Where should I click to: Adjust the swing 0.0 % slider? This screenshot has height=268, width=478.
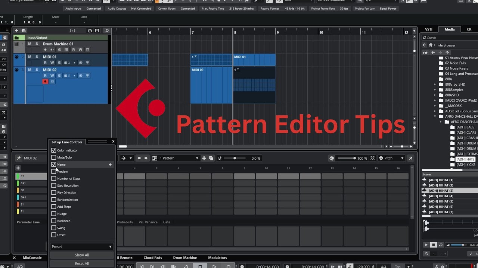tap(235, 158)
